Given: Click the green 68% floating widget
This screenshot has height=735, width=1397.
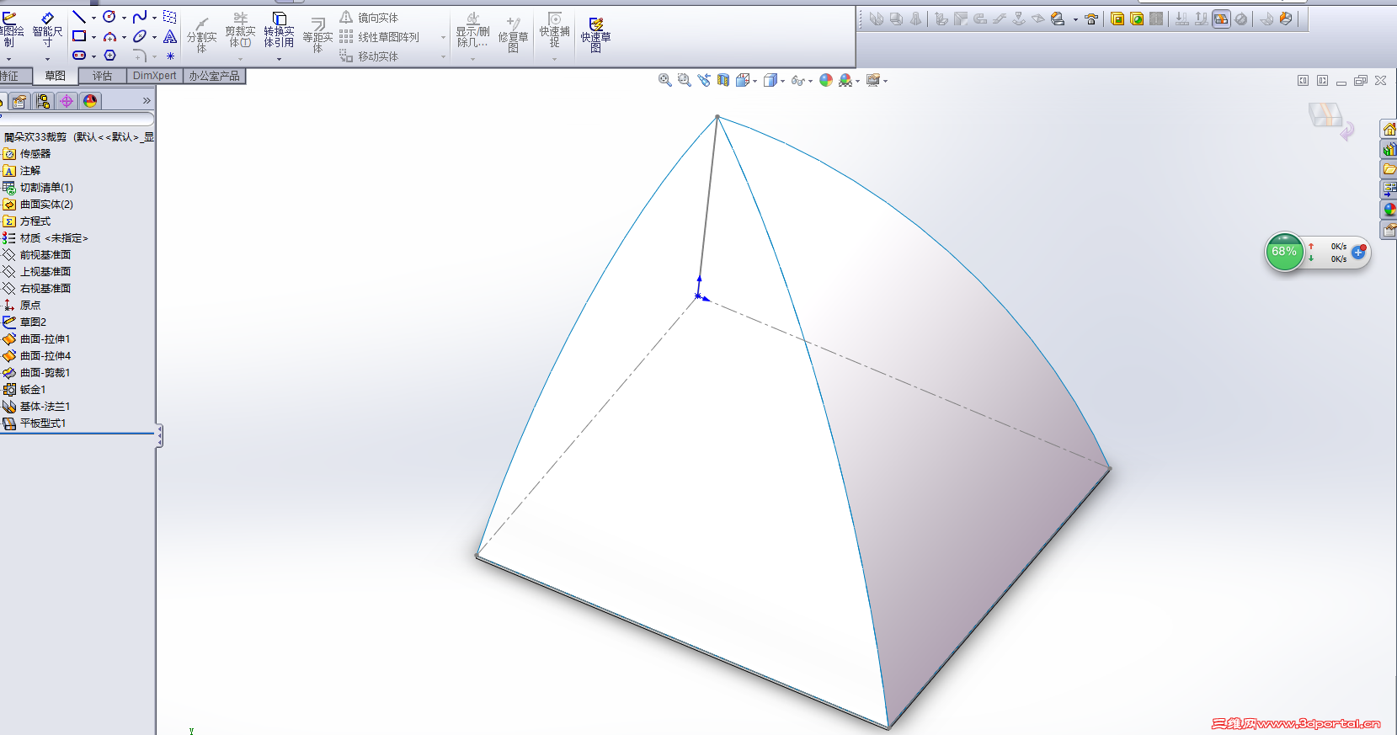Looking at the screenshot, I should (1284, 252).
